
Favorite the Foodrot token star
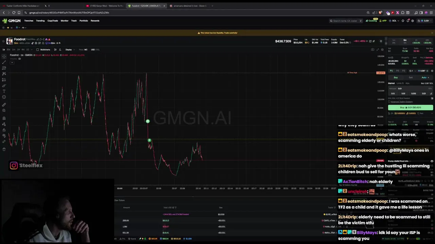click(4, 41)
